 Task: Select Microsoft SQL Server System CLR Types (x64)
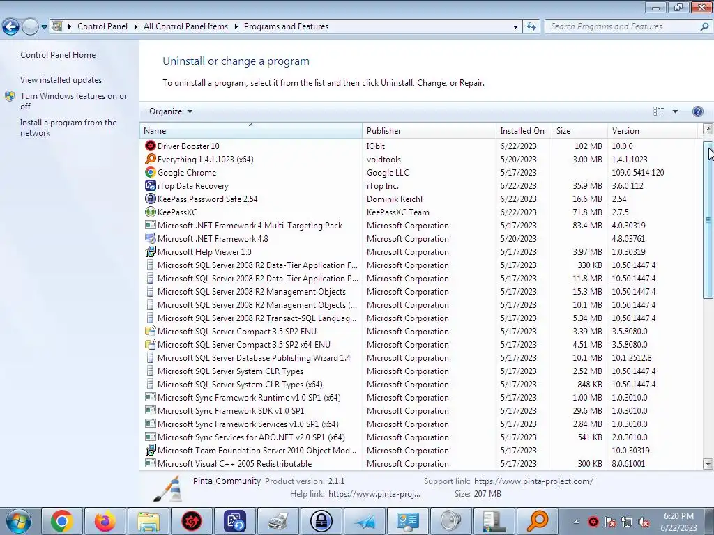418,385
